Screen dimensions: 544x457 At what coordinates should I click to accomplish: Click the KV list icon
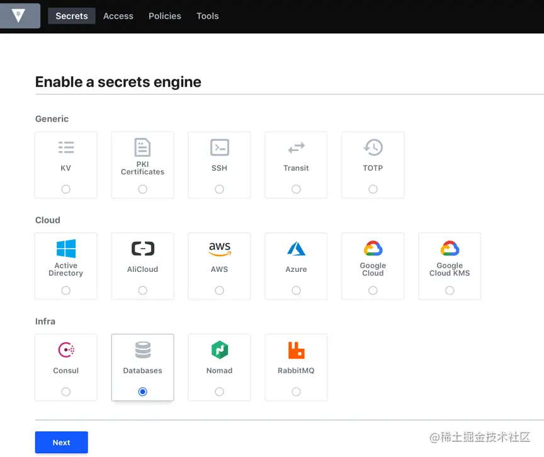point(66,147)
